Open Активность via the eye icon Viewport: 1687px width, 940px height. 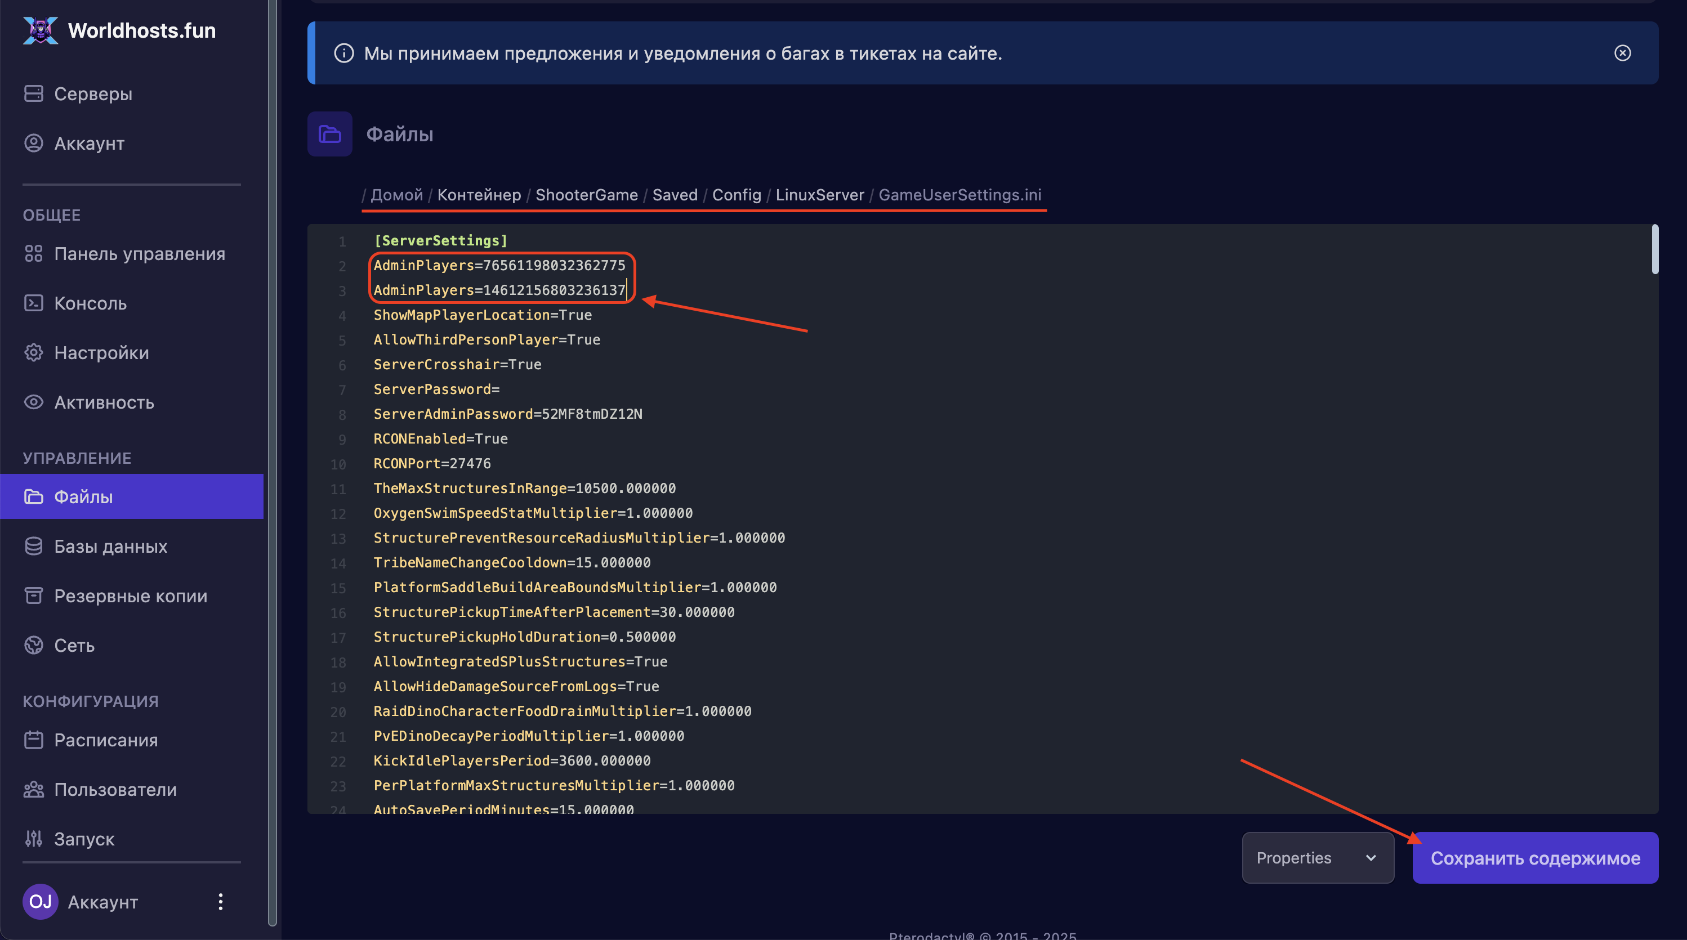(33, 402)
